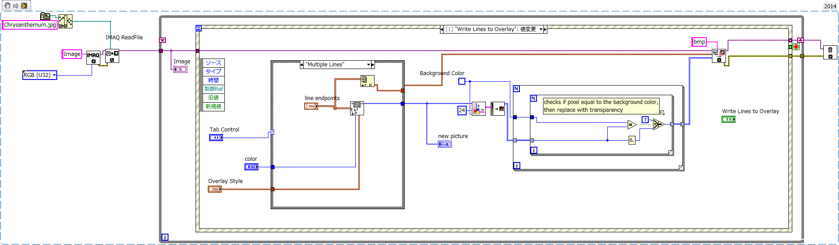Click the Write Lines to Overlay boolean terminal
Image resolution: width=839 pixels, height=245 pixels.
tap(729, 119)
